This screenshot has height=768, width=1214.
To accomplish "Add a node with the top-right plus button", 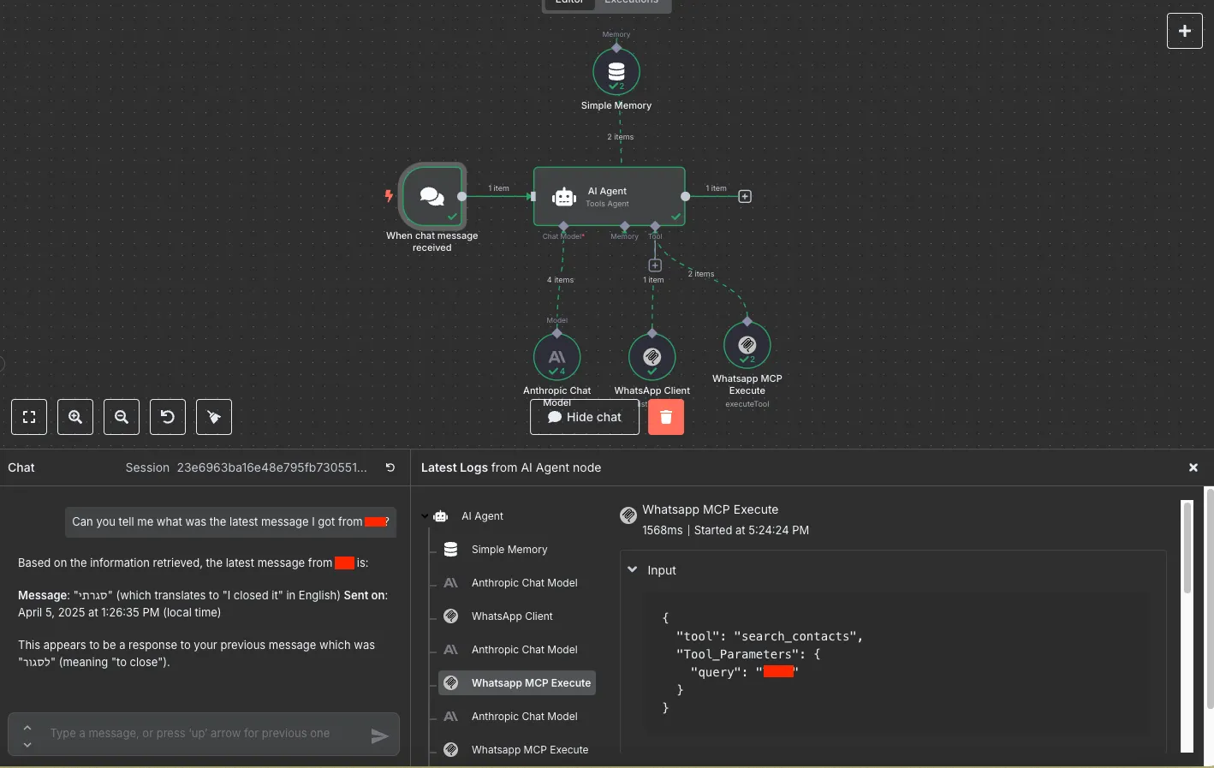I will point(1185,31).
